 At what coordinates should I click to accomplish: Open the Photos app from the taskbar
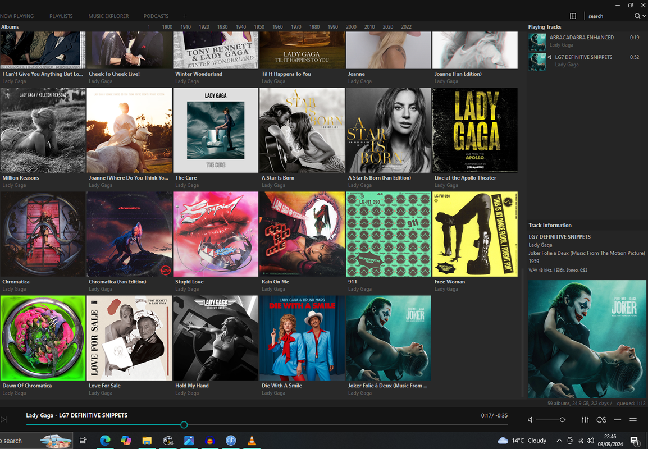pos(189,441)
